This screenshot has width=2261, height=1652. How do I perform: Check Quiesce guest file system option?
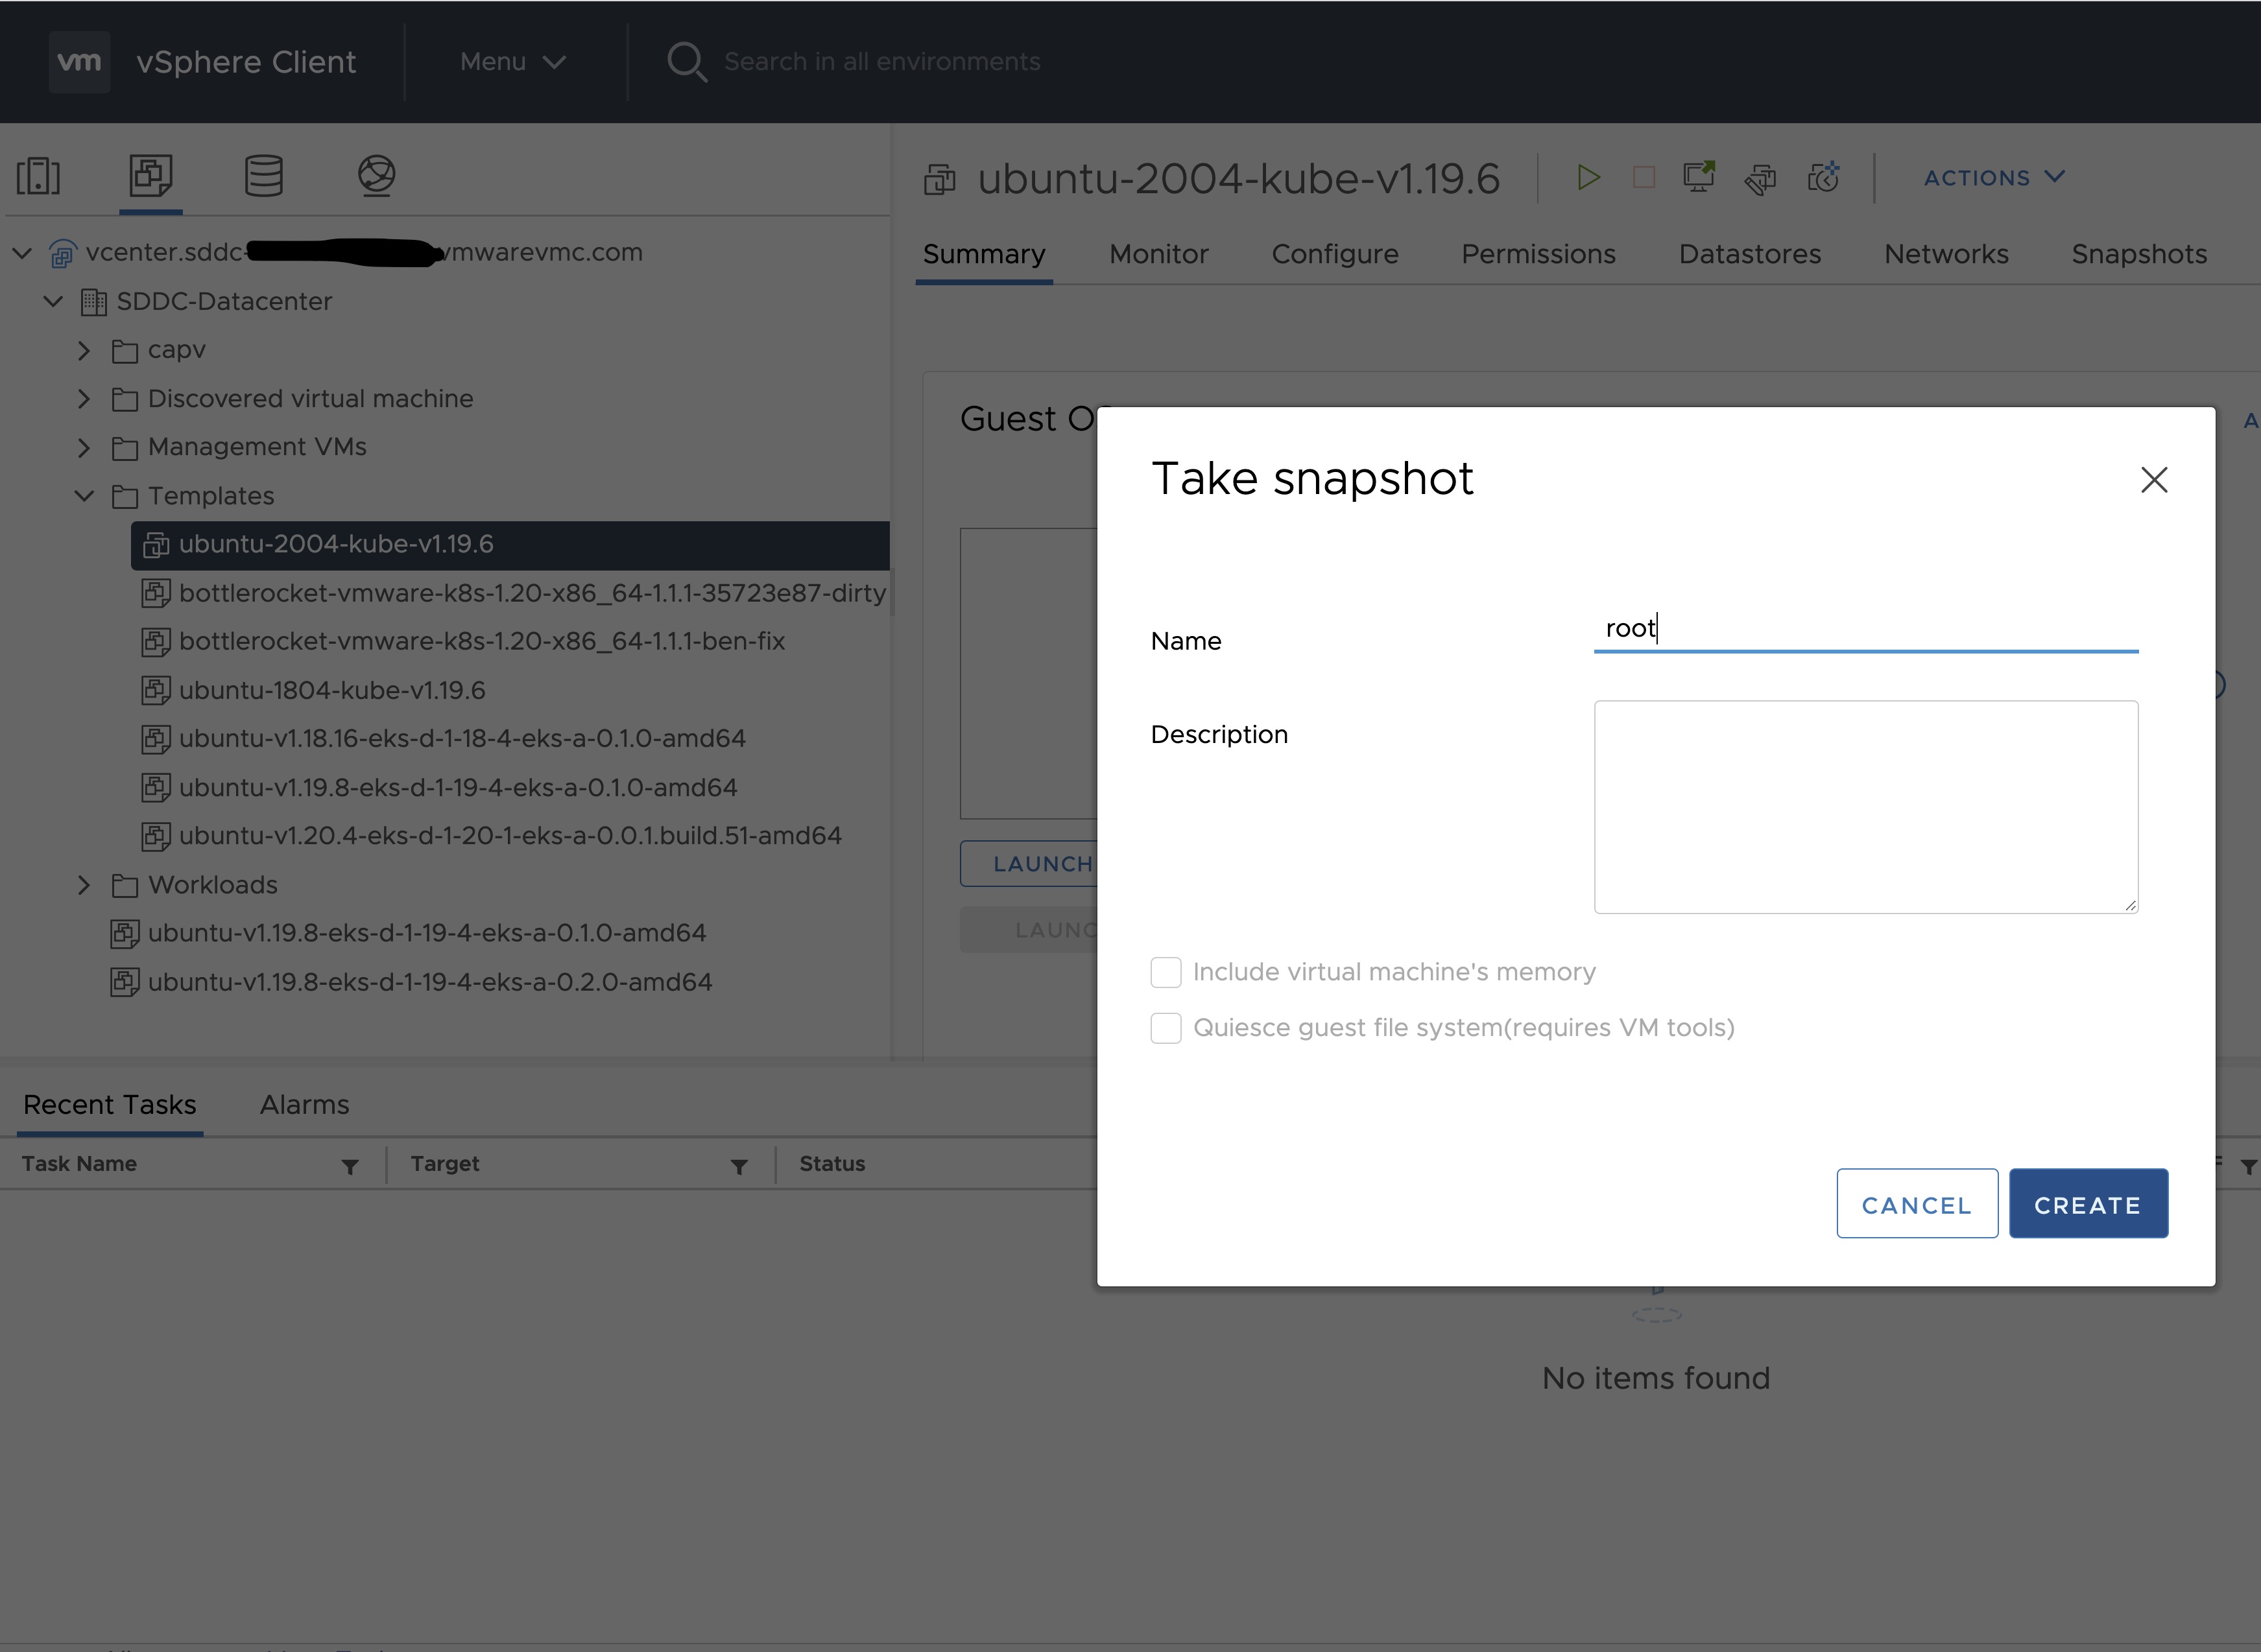[x=1166, y=1028]
